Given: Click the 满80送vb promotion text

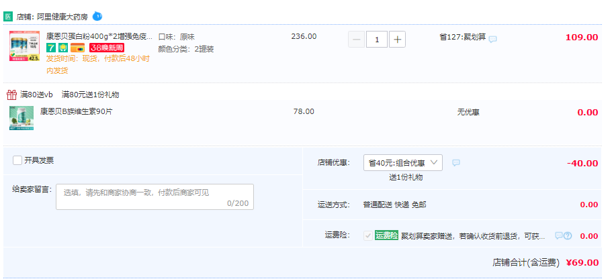Looking at the screenshot, I should pos(36,95).
